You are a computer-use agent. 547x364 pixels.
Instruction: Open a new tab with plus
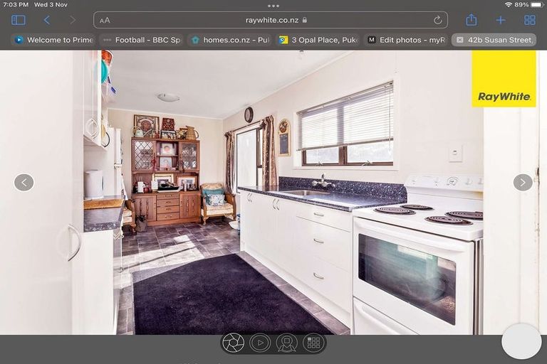(x=501, y=20)
